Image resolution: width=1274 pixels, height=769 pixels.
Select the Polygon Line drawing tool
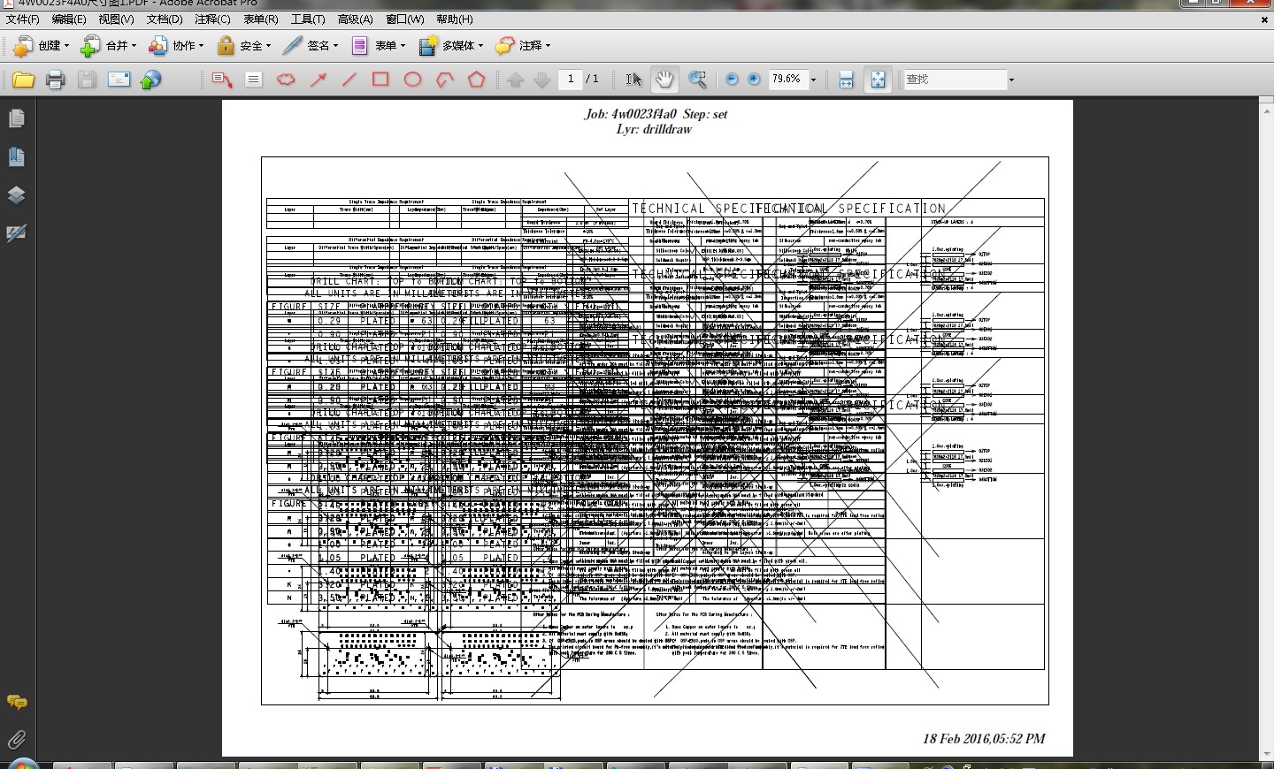[x=444, y=80]
